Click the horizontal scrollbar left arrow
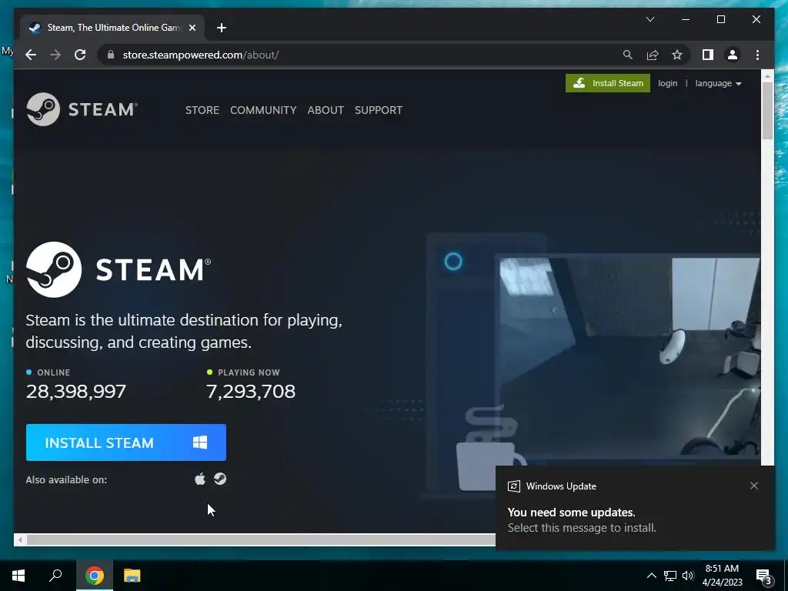788x591 pixels. [20, 539]
